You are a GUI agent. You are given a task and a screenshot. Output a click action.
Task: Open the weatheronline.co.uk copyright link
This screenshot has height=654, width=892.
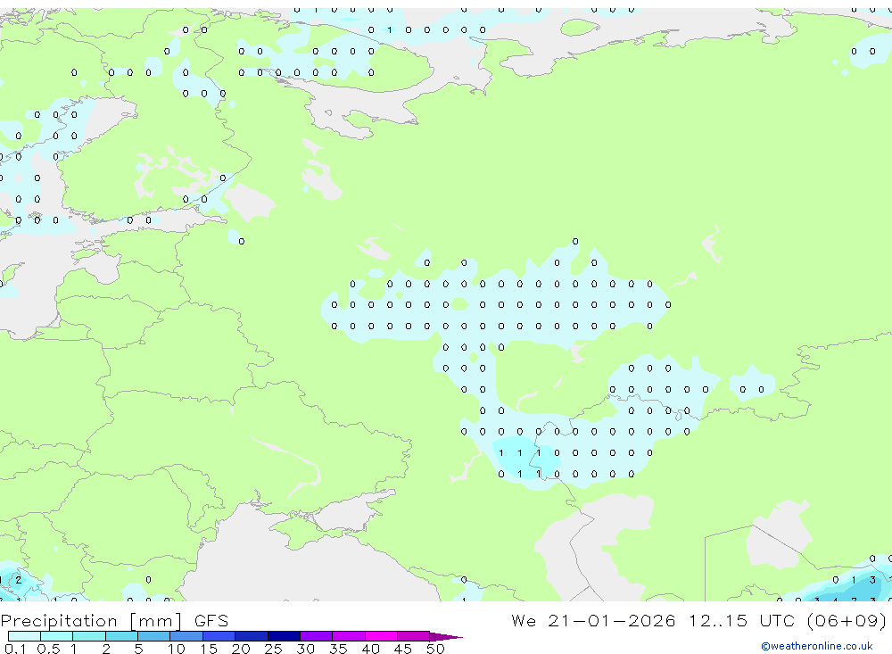click(817, 646)
